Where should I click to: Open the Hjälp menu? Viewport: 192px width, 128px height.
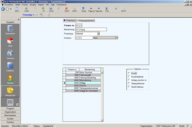tap(53, 5)
